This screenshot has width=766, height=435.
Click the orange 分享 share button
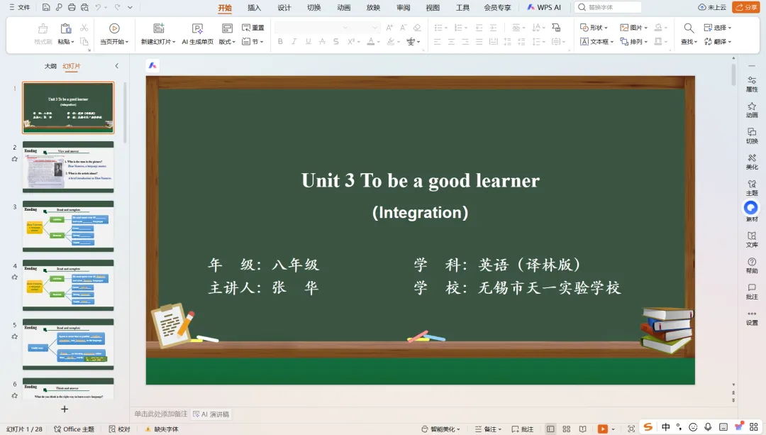745,7
